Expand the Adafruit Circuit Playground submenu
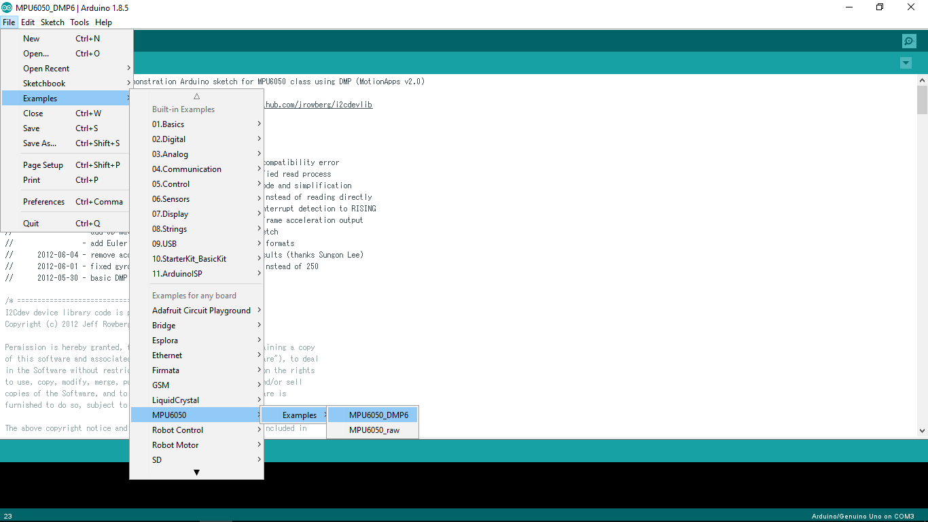 click(x=196, y=310)
